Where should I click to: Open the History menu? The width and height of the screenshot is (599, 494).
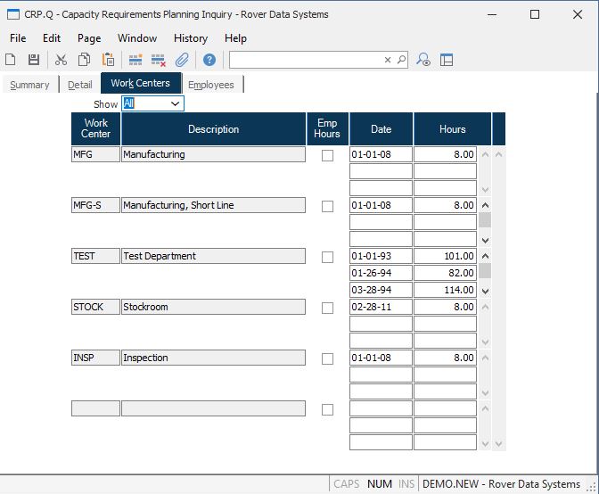point(190,38)
